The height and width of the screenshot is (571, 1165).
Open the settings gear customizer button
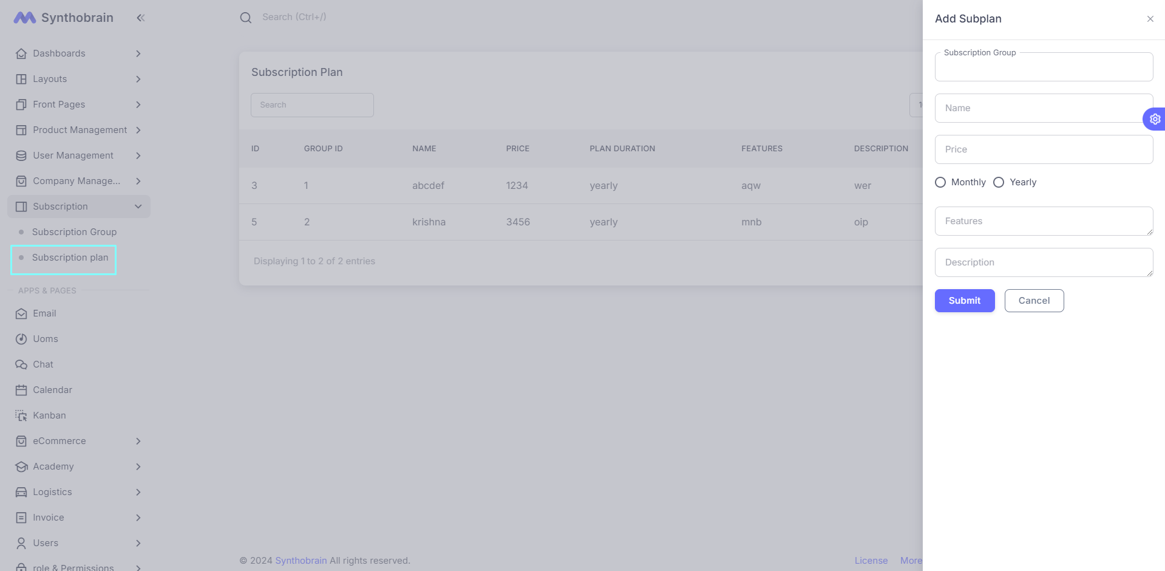coord(1154,119)
